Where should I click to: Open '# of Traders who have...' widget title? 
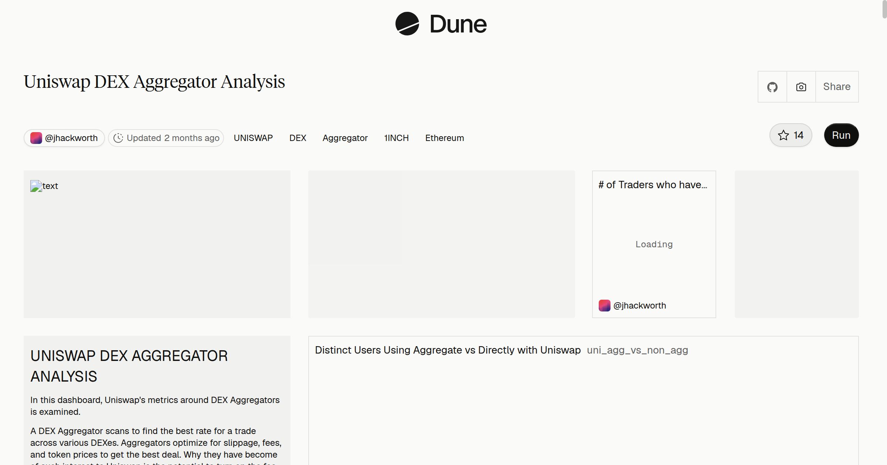(653, 185)
